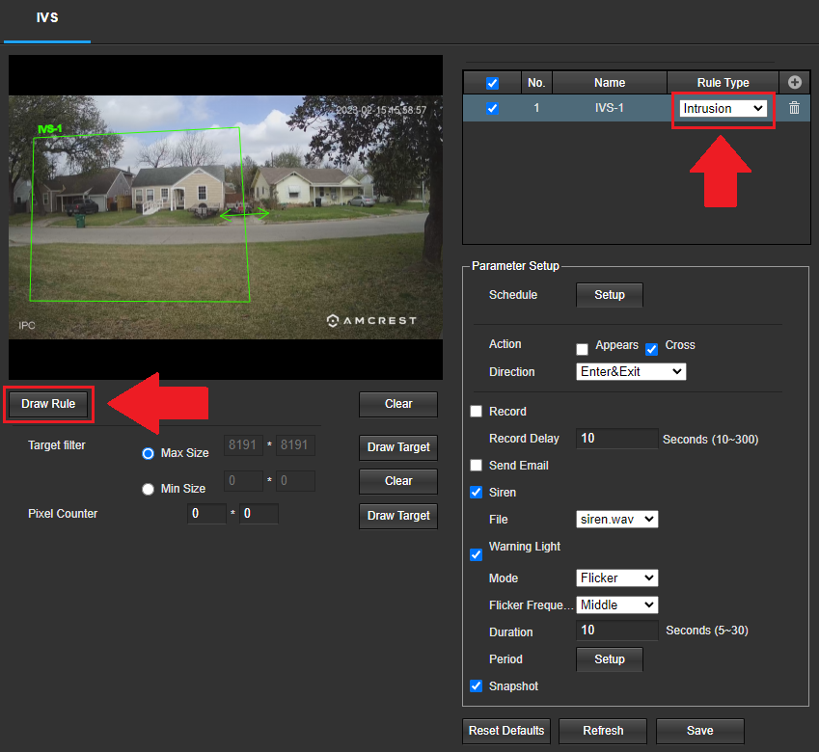Select the Min Size radio button
This screenshot has height=752, width=819.
point(148,489)
